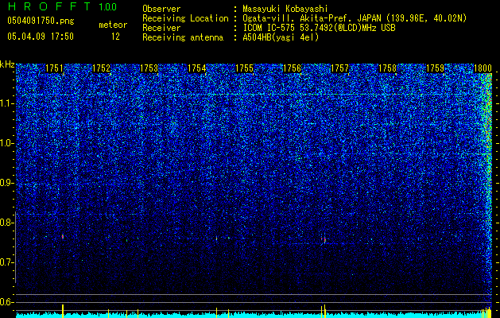The height and width of the screenshot is (318, 500).
Task: Click the 1754 time marker
Action: tap(197, 68)
